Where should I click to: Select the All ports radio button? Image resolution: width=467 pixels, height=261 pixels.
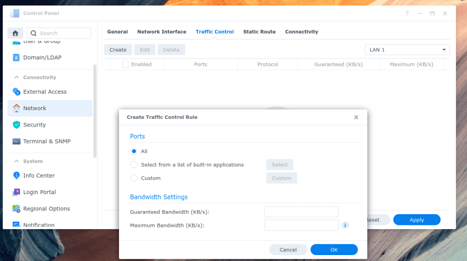pyautogui.click(x=134, y=151)
